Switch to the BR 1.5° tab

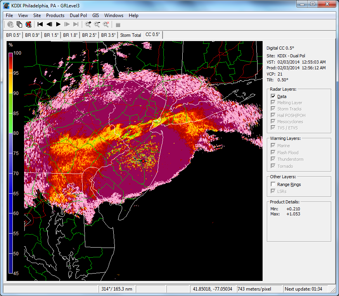tap(51, 35)
